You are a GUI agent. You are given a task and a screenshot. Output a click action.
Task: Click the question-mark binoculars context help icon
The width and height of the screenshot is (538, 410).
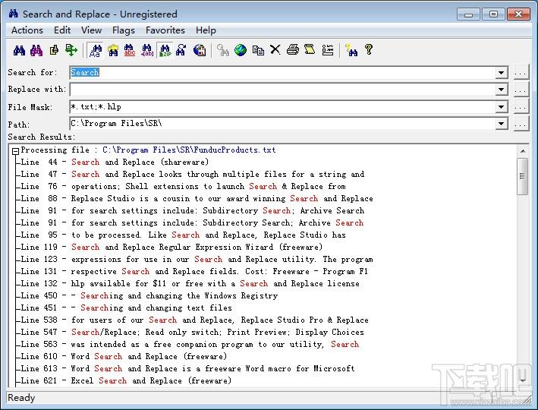pyautogui.click(x=351, y=50)
